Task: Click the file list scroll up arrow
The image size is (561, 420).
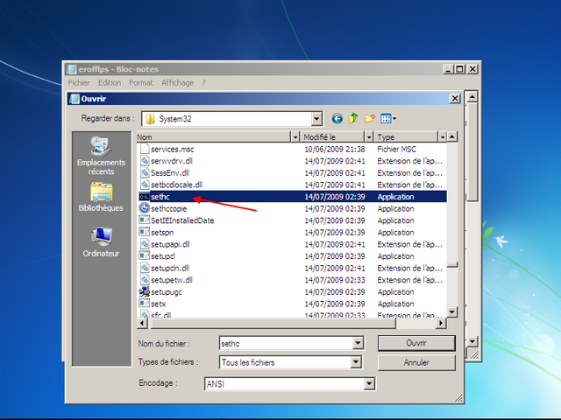Action: pos(452,136)
